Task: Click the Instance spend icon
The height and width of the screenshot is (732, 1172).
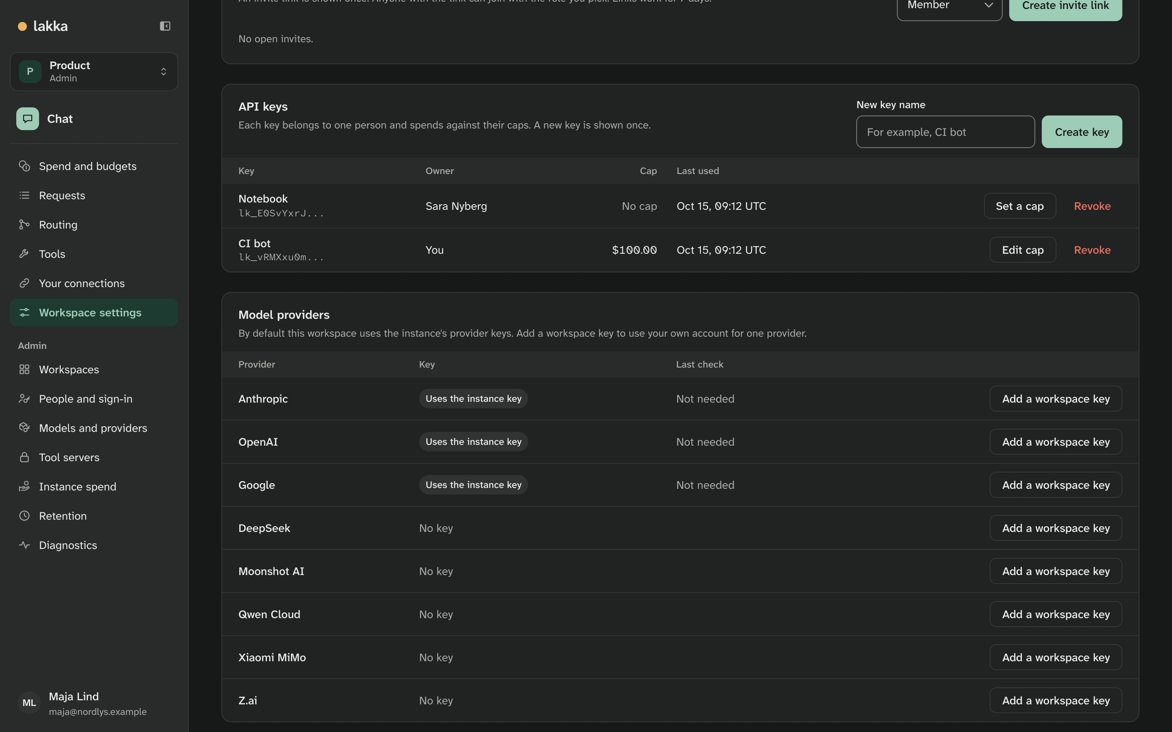Action: (24, 486)
